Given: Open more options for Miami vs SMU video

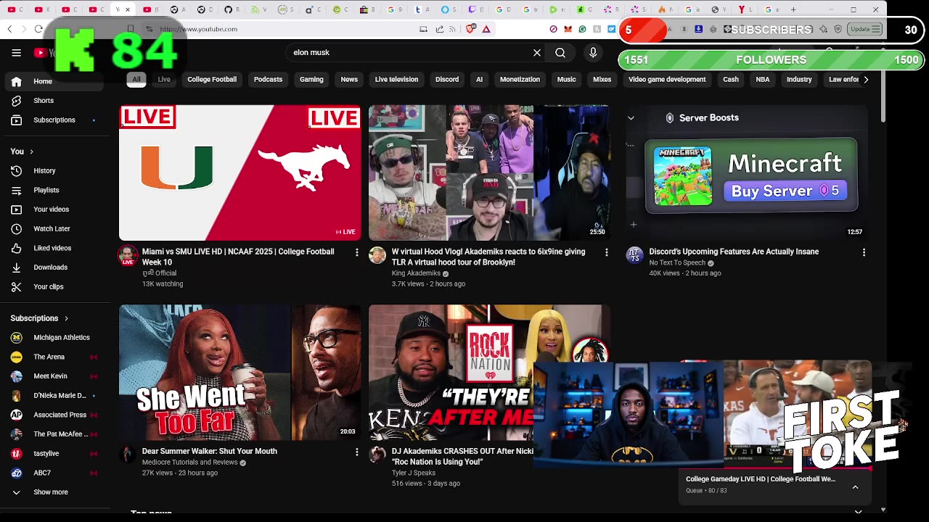Looking at the screenshot, I should (x=356, y=252).
